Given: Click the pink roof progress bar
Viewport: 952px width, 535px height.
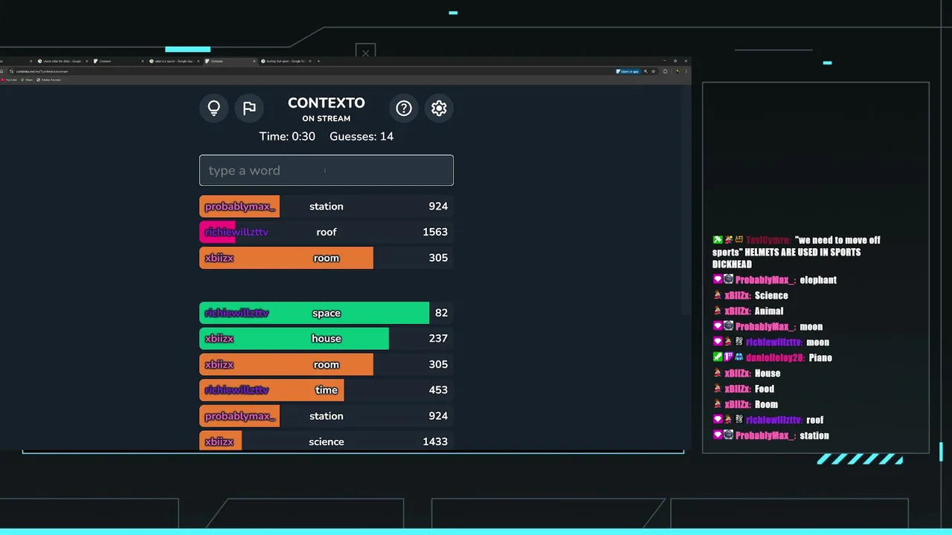Looking at the screenshot, I should pos(217,232).
